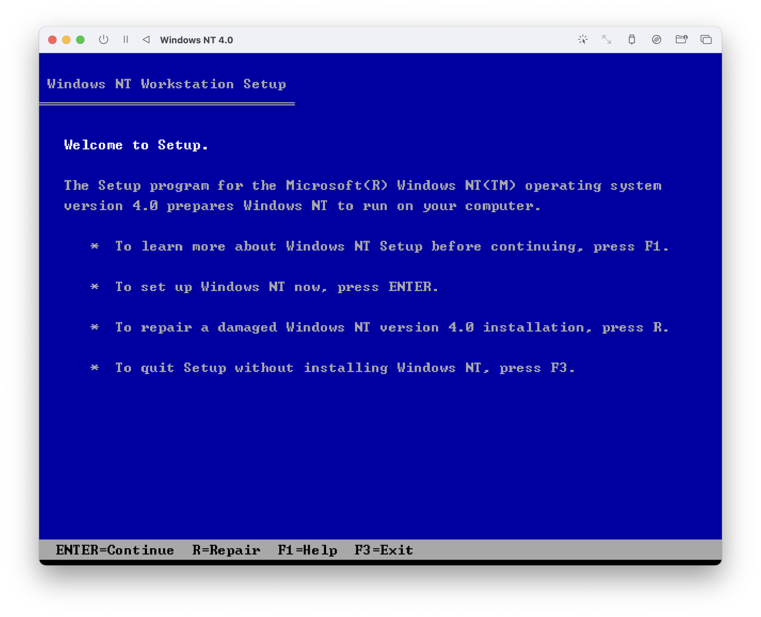Toggle the pause virtual machine control
This screenshot has height=617, width=761.
[x=126, y=40]
